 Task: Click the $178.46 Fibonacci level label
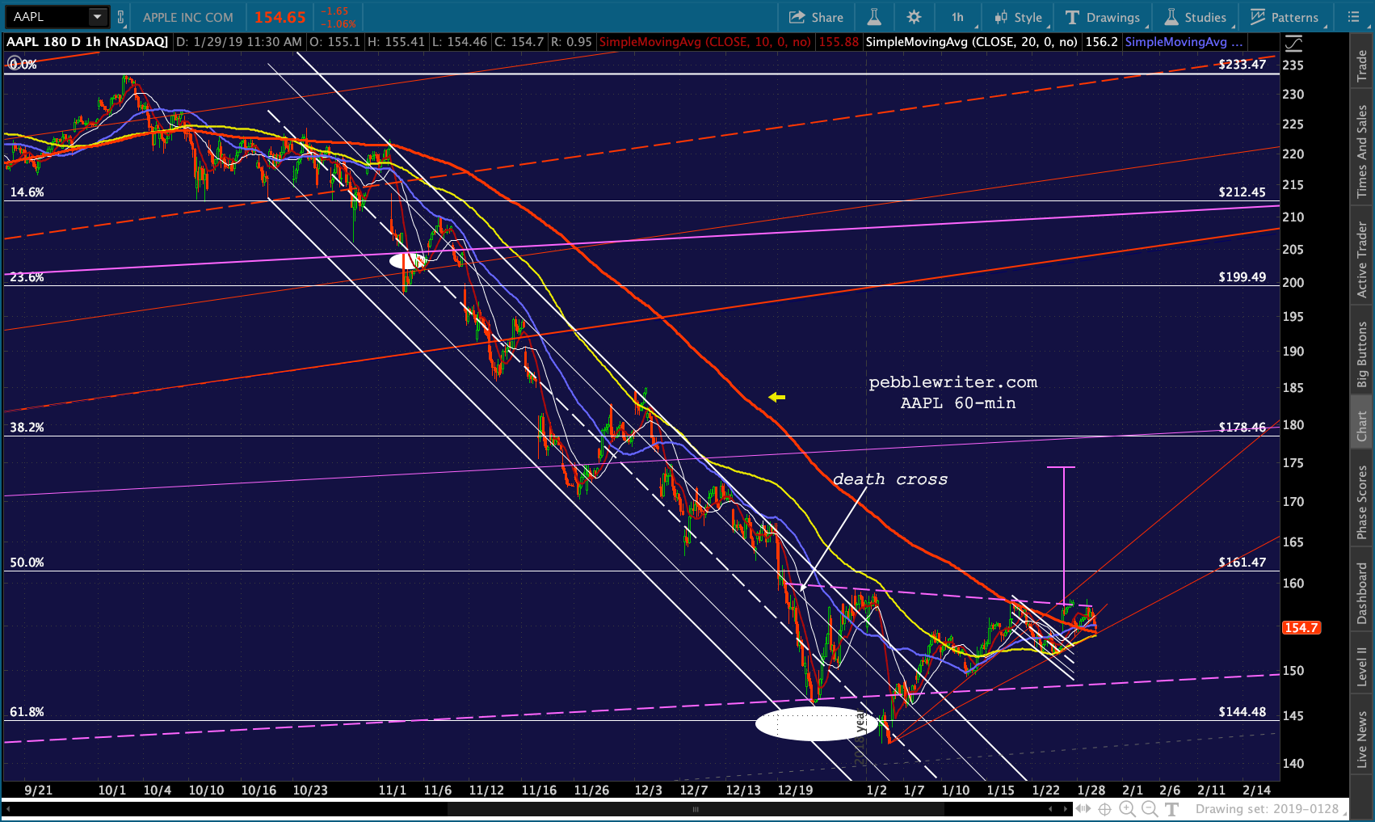coord(1242,428)
